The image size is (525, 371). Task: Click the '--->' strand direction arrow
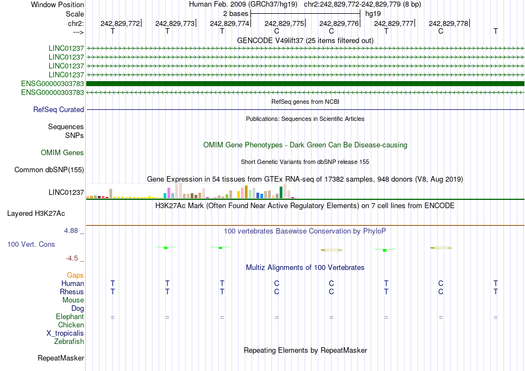point(78,32)
